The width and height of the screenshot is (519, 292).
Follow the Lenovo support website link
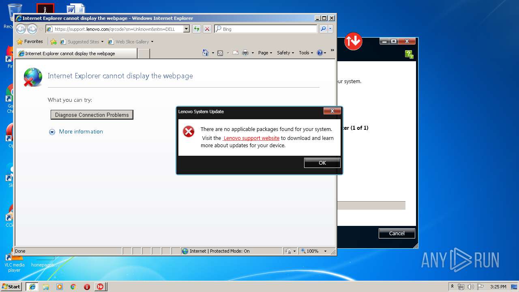click(251, 138)
